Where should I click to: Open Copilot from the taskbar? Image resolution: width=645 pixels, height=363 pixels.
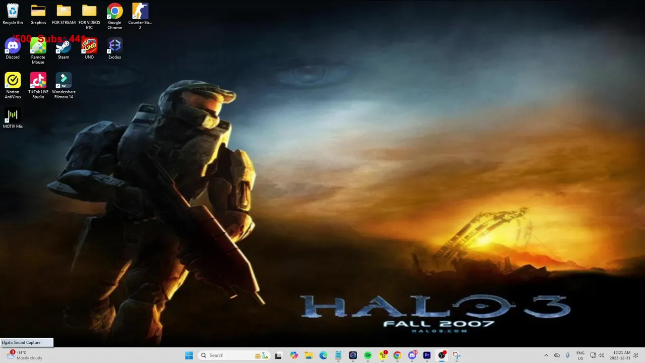(294, 355)
